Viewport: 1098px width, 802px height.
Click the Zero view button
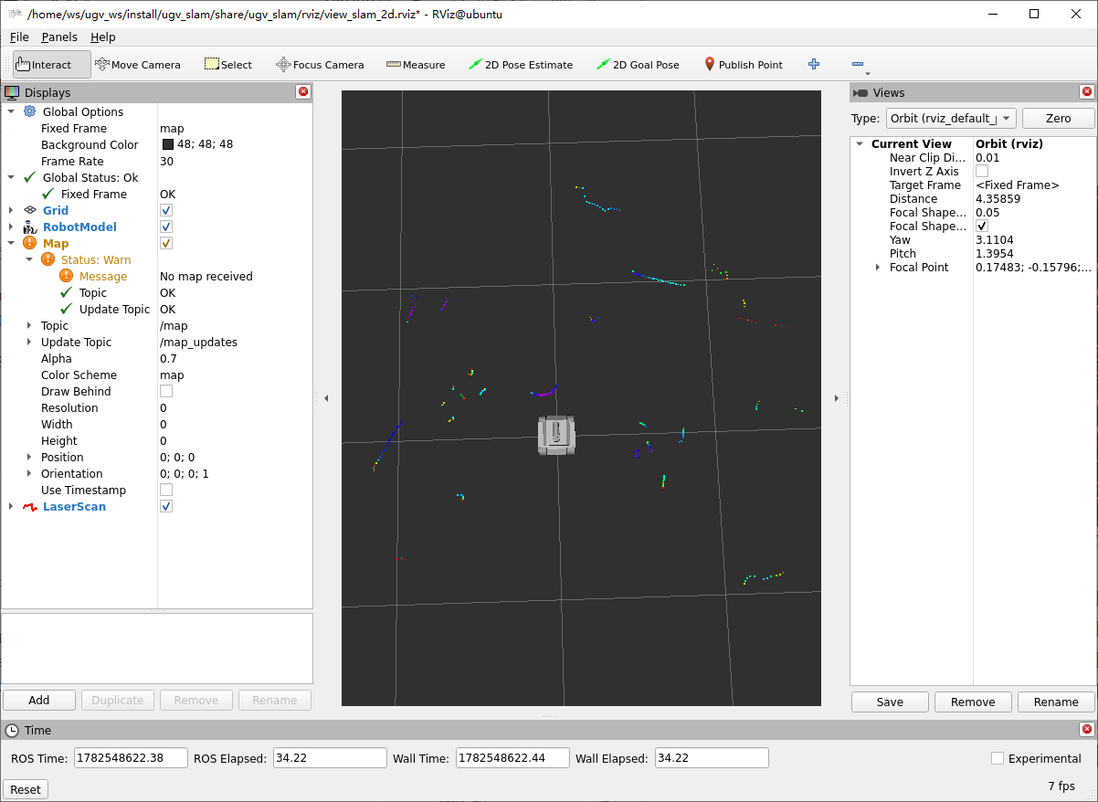pos(1058,118)
